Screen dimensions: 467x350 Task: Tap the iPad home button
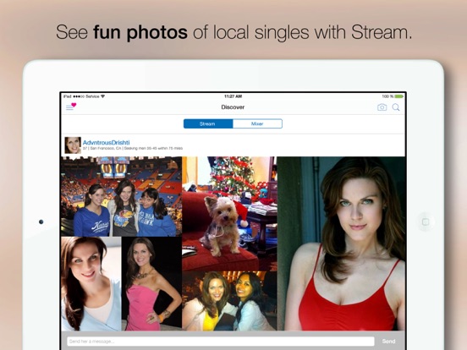[x=426, y=221]
